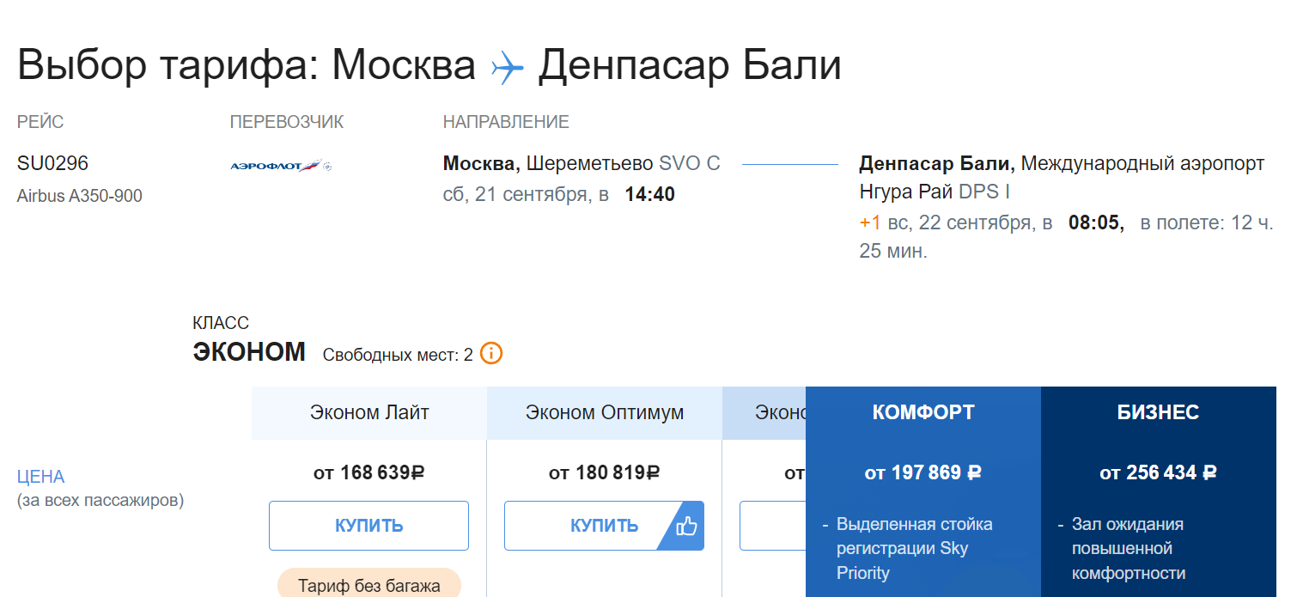Click the Тариф без багажа badge
The height and width of the screenshot is (597, 1297).
coord(369,586)
